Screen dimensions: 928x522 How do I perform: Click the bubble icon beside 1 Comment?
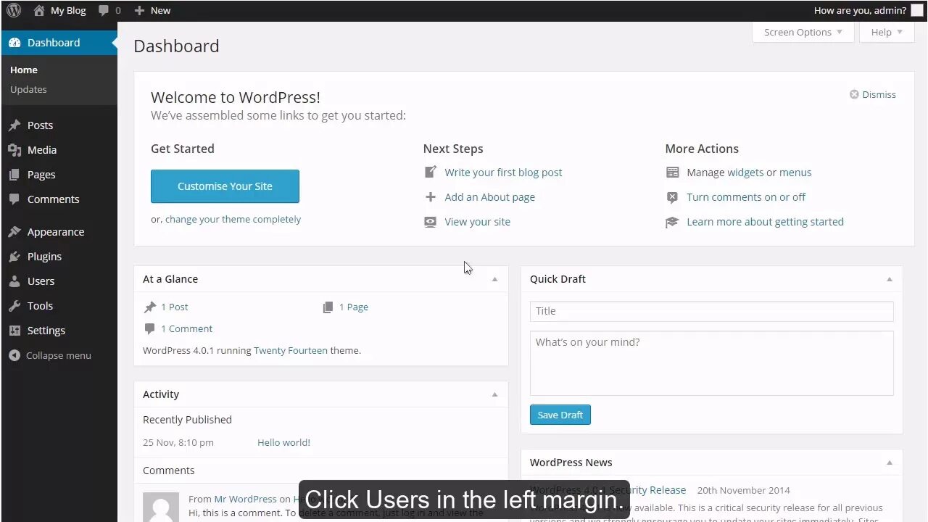click(150, 328)
